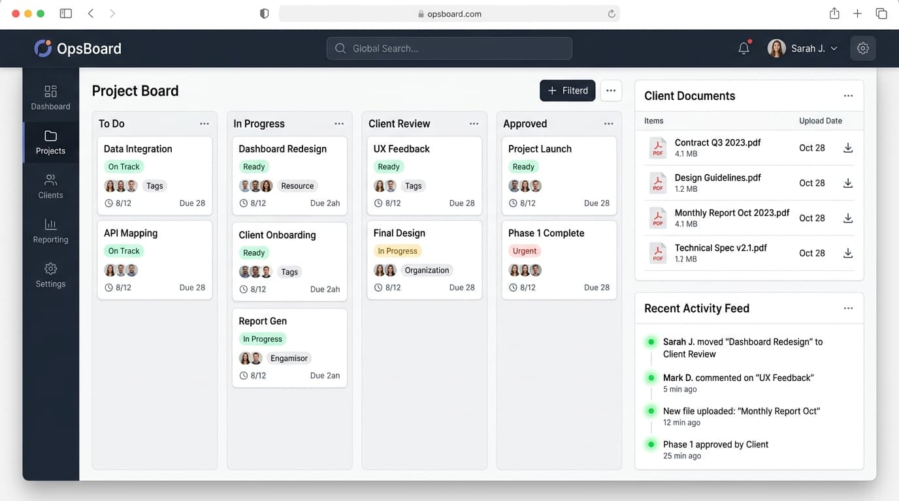Click Sarah J. profile avatar
This screenshot has width=899, height=501.
777,48
